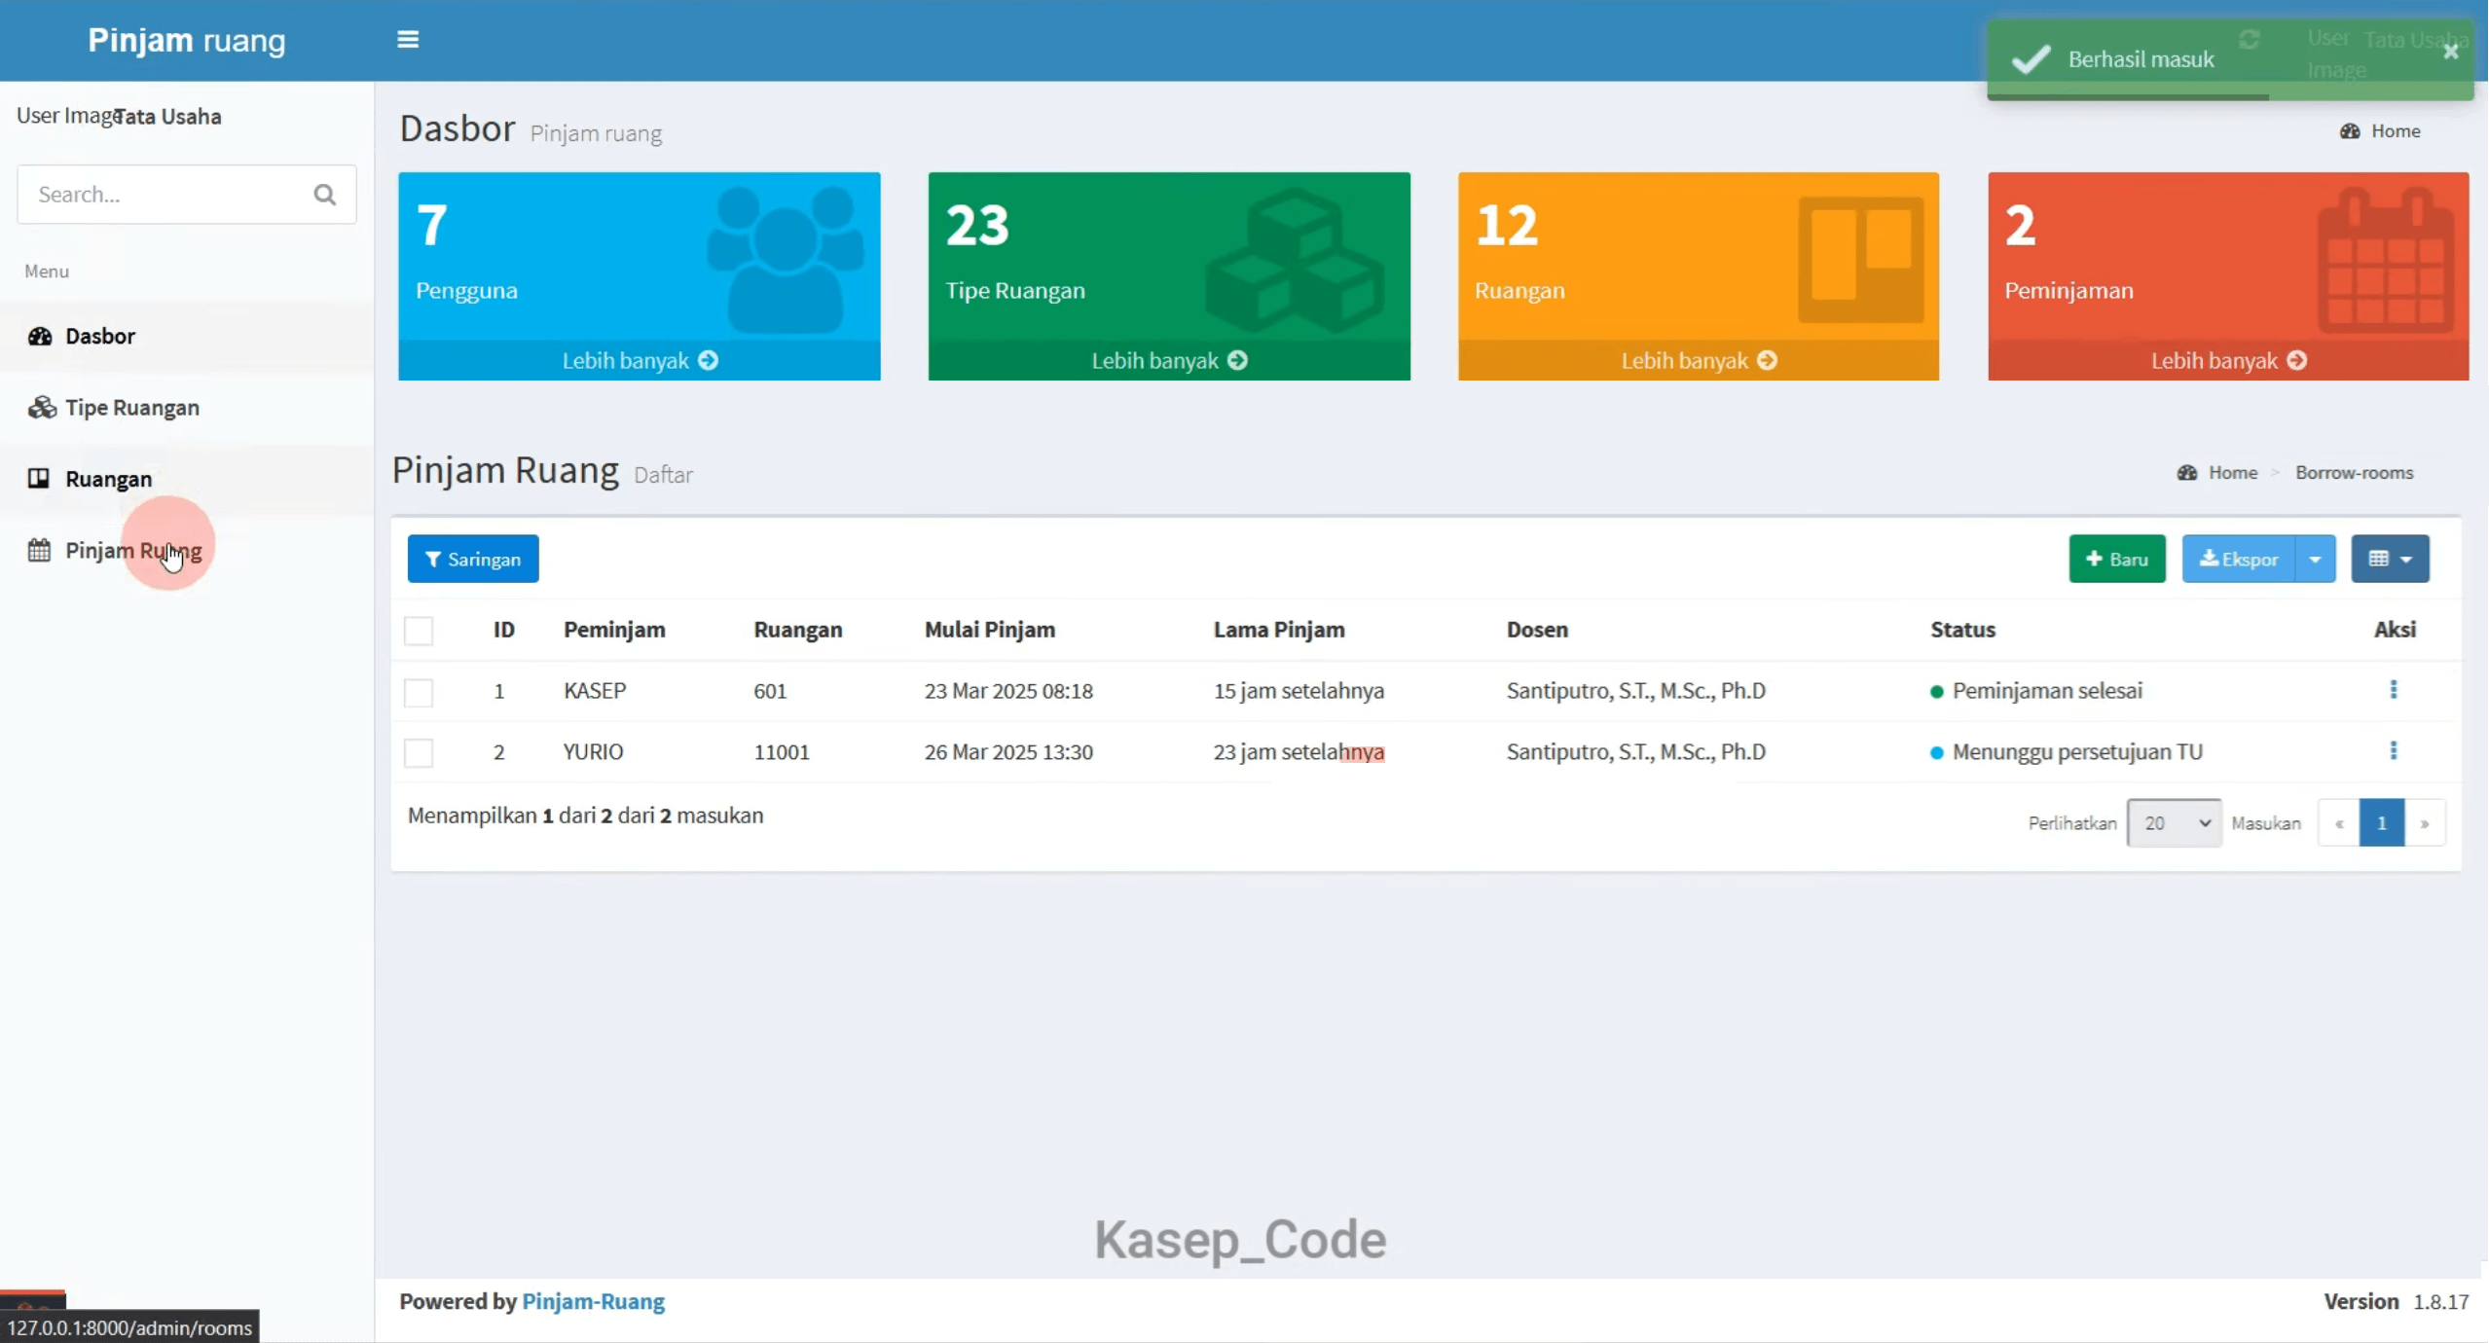
Task: Open the Perlihatkan entries-per-page dropdown
Action: [2175, 823]
